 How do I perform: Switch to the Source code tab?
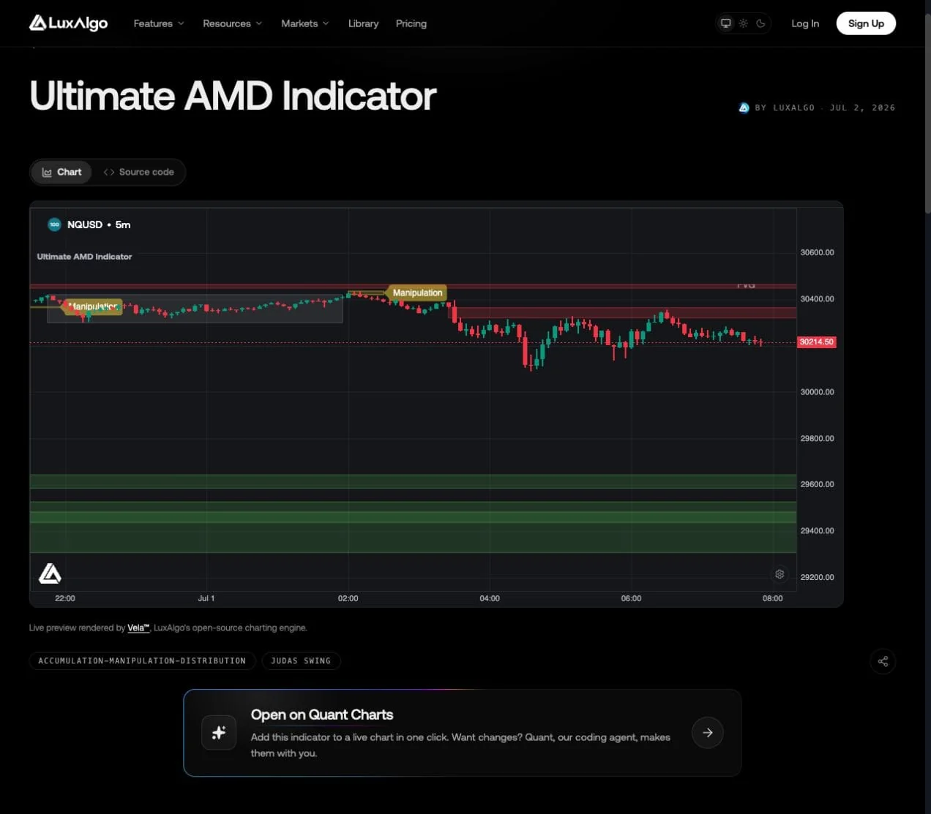[139, 172]
